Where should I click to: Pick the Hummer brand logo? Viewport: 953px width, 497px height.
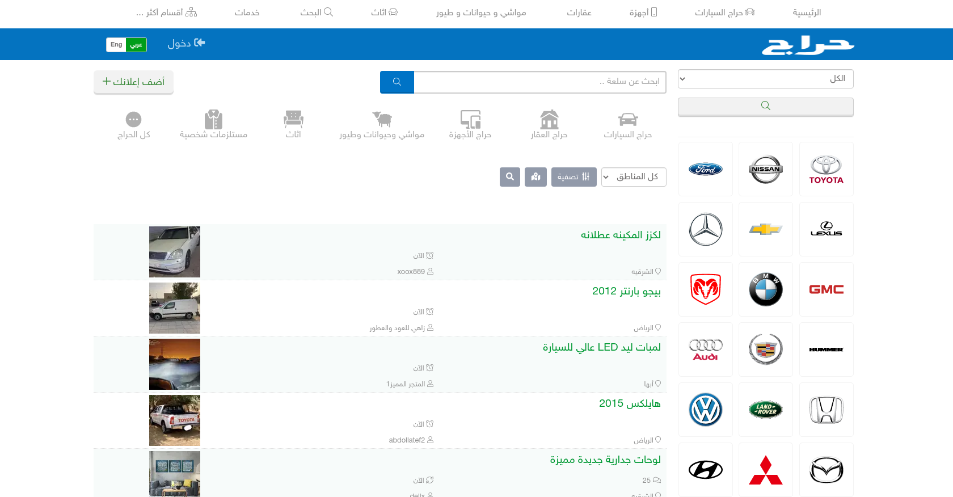[826, 349]
